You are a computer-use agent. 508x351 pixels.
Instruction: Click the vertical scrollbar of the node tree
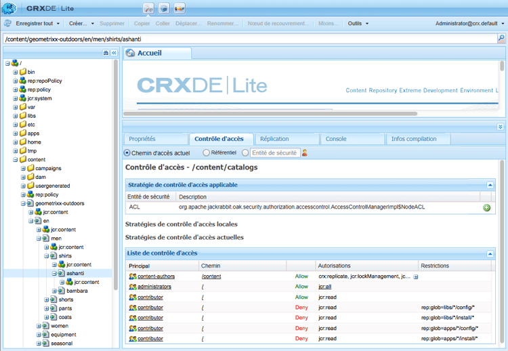tap(116, 175)
